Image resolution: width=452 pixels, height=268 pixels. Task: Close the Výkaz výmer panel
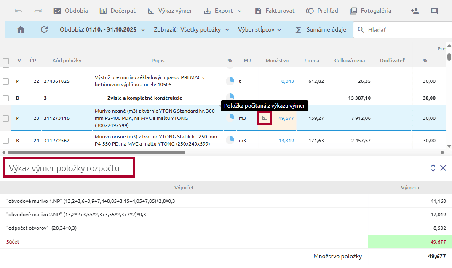click(x=443, y=168)
